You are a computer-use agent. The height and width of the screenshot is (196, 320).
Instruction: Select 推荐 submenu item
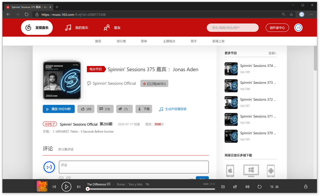[98, 41]
